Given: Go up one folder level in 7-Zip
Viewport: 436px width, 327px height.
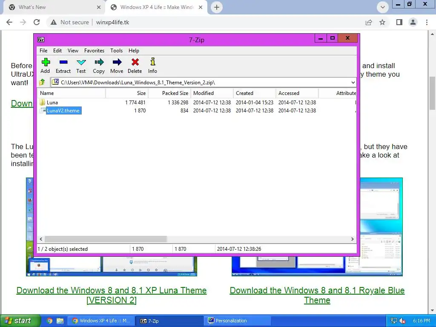Looking at the screenshot, I should pos(42,82).
